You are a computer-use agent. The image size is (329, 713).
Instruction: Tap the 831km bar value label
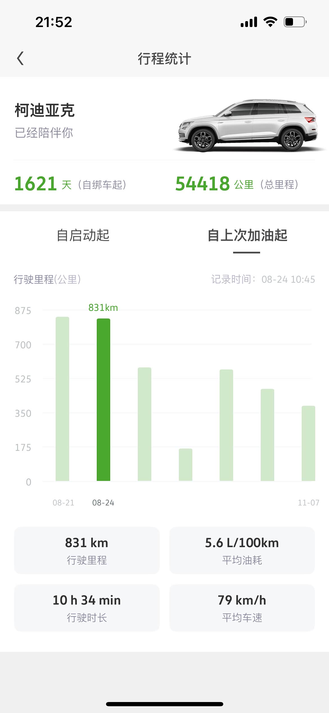tap(103, 308)
